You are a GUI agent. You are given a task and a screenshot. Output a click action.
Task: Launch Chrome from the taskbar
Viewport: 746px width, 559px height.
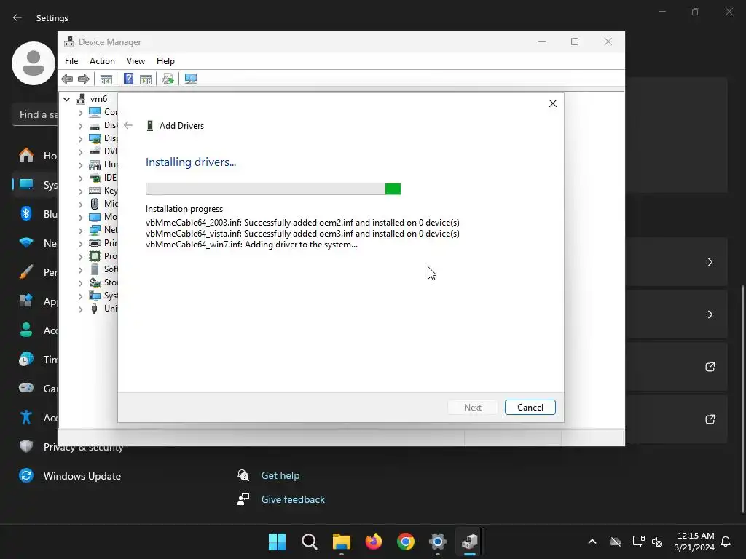pos(406,542)
